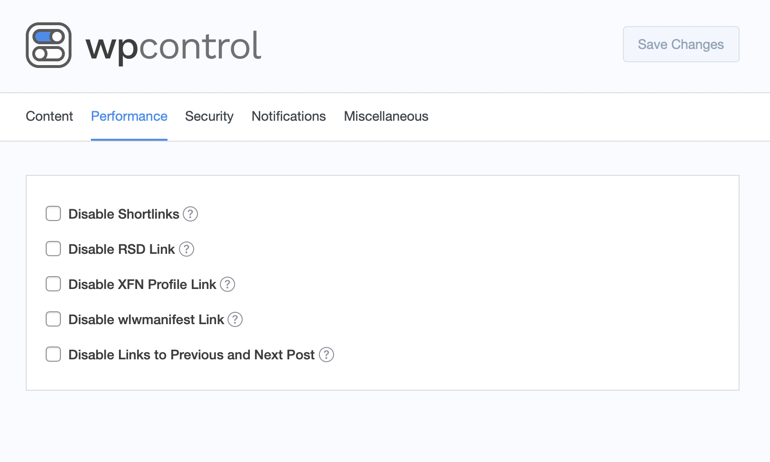Click the Disable wlwmanifest Link label

[146, 319]
